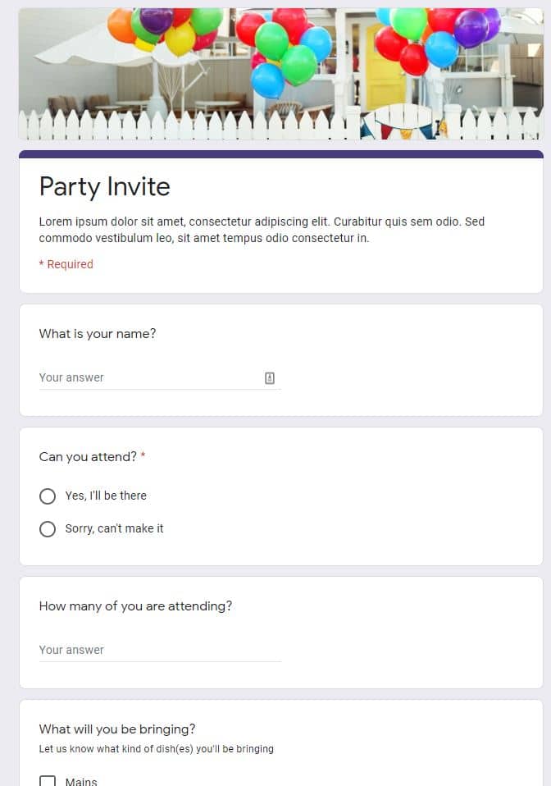Click the red "* Required" notice
Image resolution: width=551 pixels, height=786 pixels.
coord(66,264)
